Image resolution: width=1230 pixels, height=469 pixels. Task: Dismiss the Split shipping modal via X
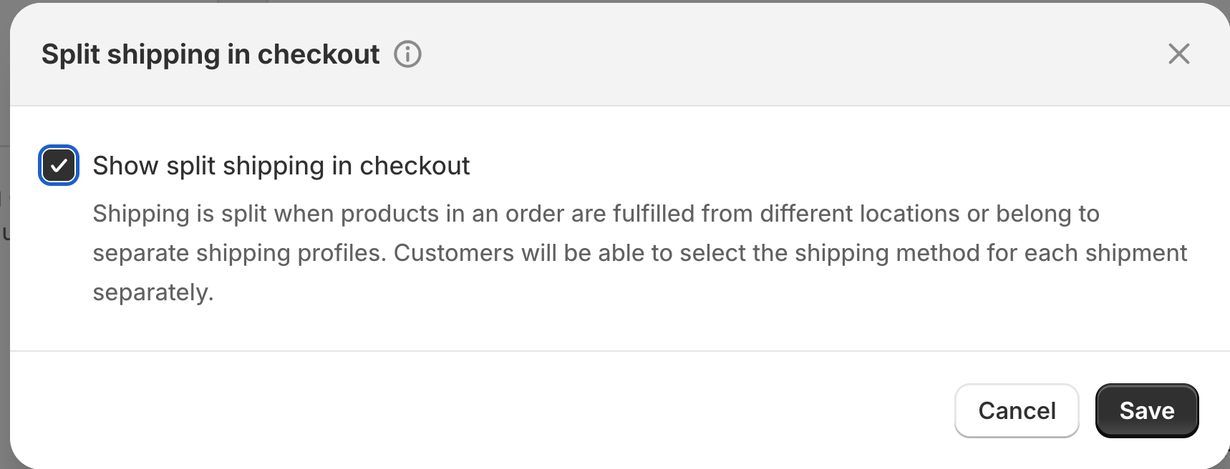[x=1178, y=54]
